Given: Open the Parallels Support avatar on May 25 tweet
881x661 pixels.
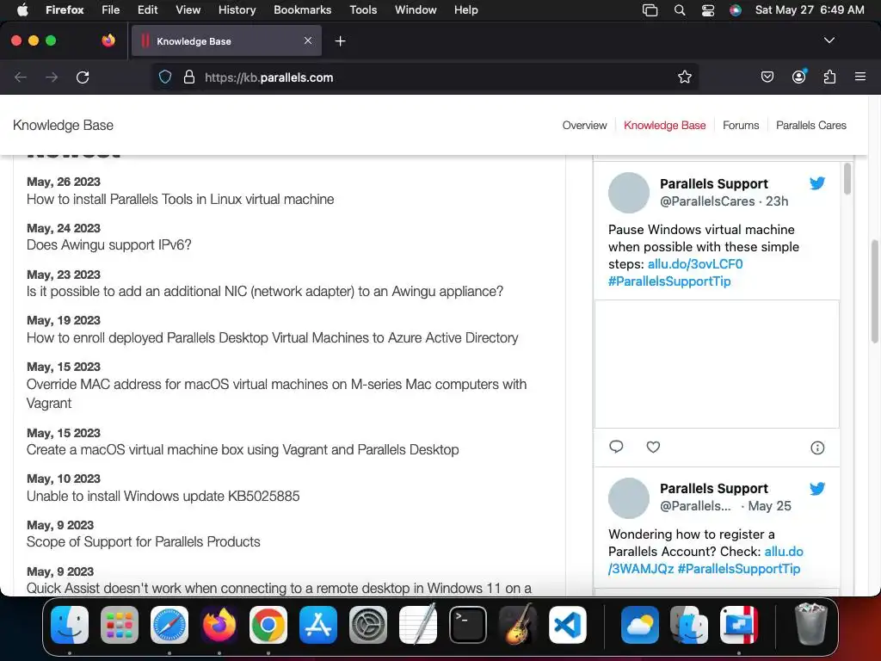Looking at the screenshot, I should point(629,498).
